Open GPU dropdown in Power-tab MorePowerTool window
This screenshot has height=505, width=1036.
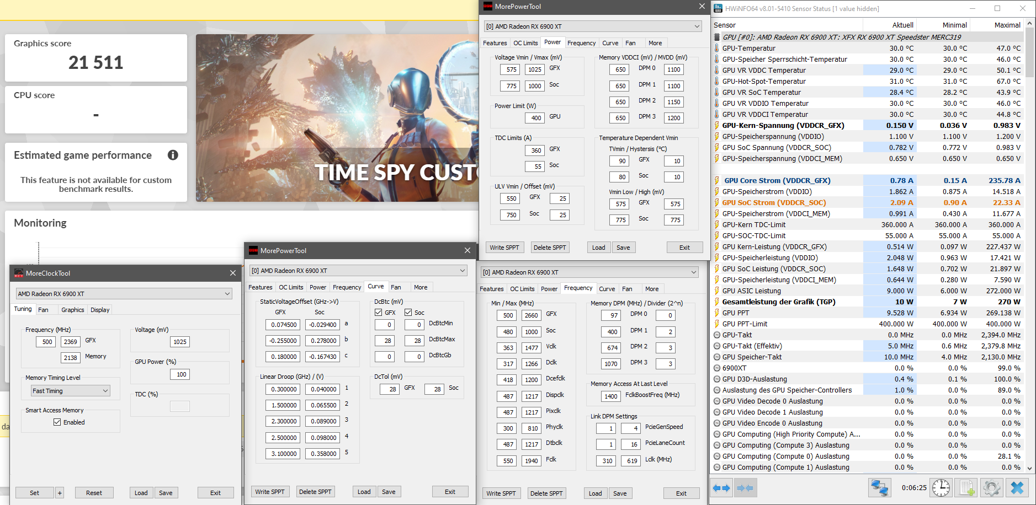(x=593, y=26)
